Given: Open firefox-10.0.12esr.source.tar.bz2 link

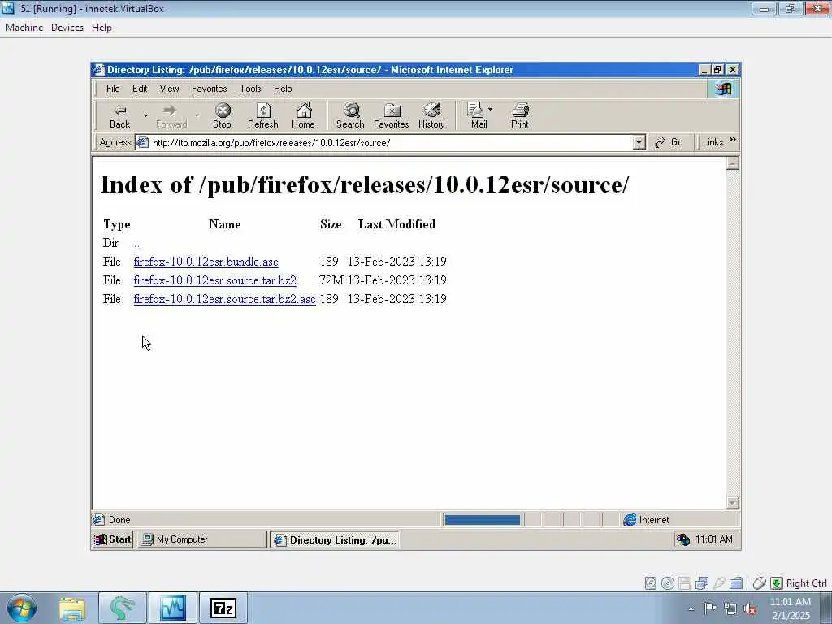Looking at the screenshot, I should coord(214,280).
